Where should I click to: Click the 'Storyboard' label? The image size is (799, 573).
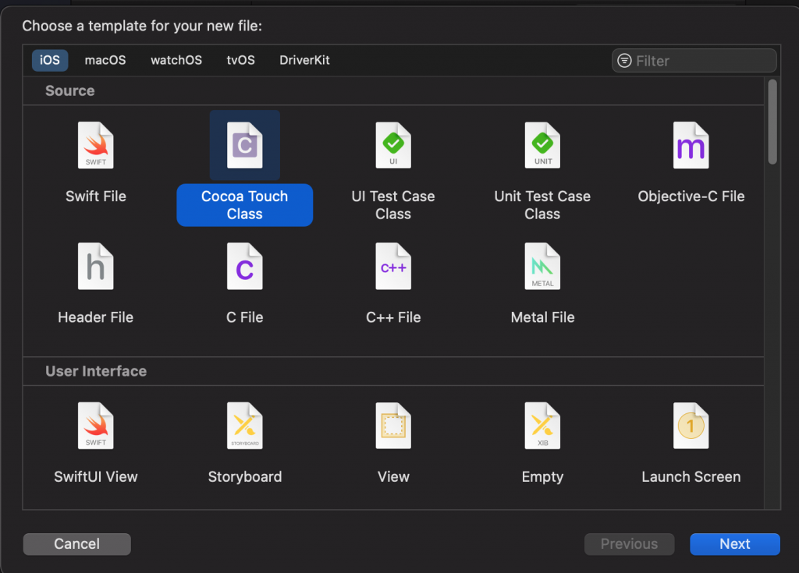point(244,477)
